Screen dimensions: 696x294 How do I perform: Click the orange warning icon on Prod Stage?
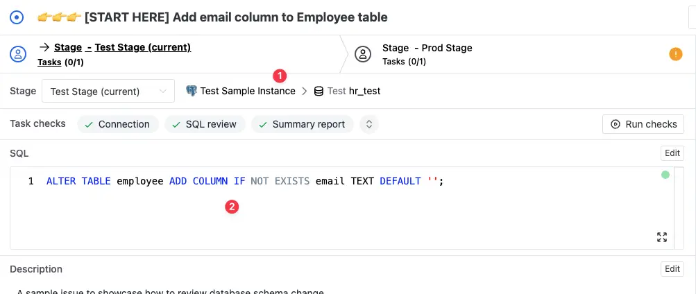point(675,54)
